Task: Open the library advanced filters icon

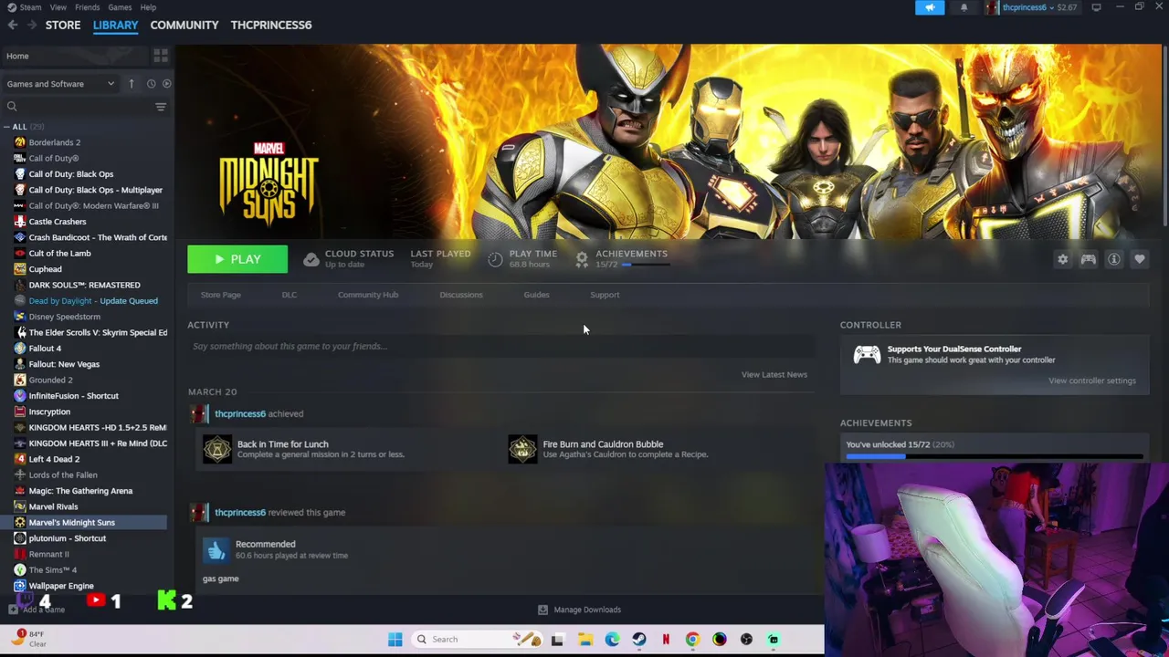Action: (x=161, y=107)
